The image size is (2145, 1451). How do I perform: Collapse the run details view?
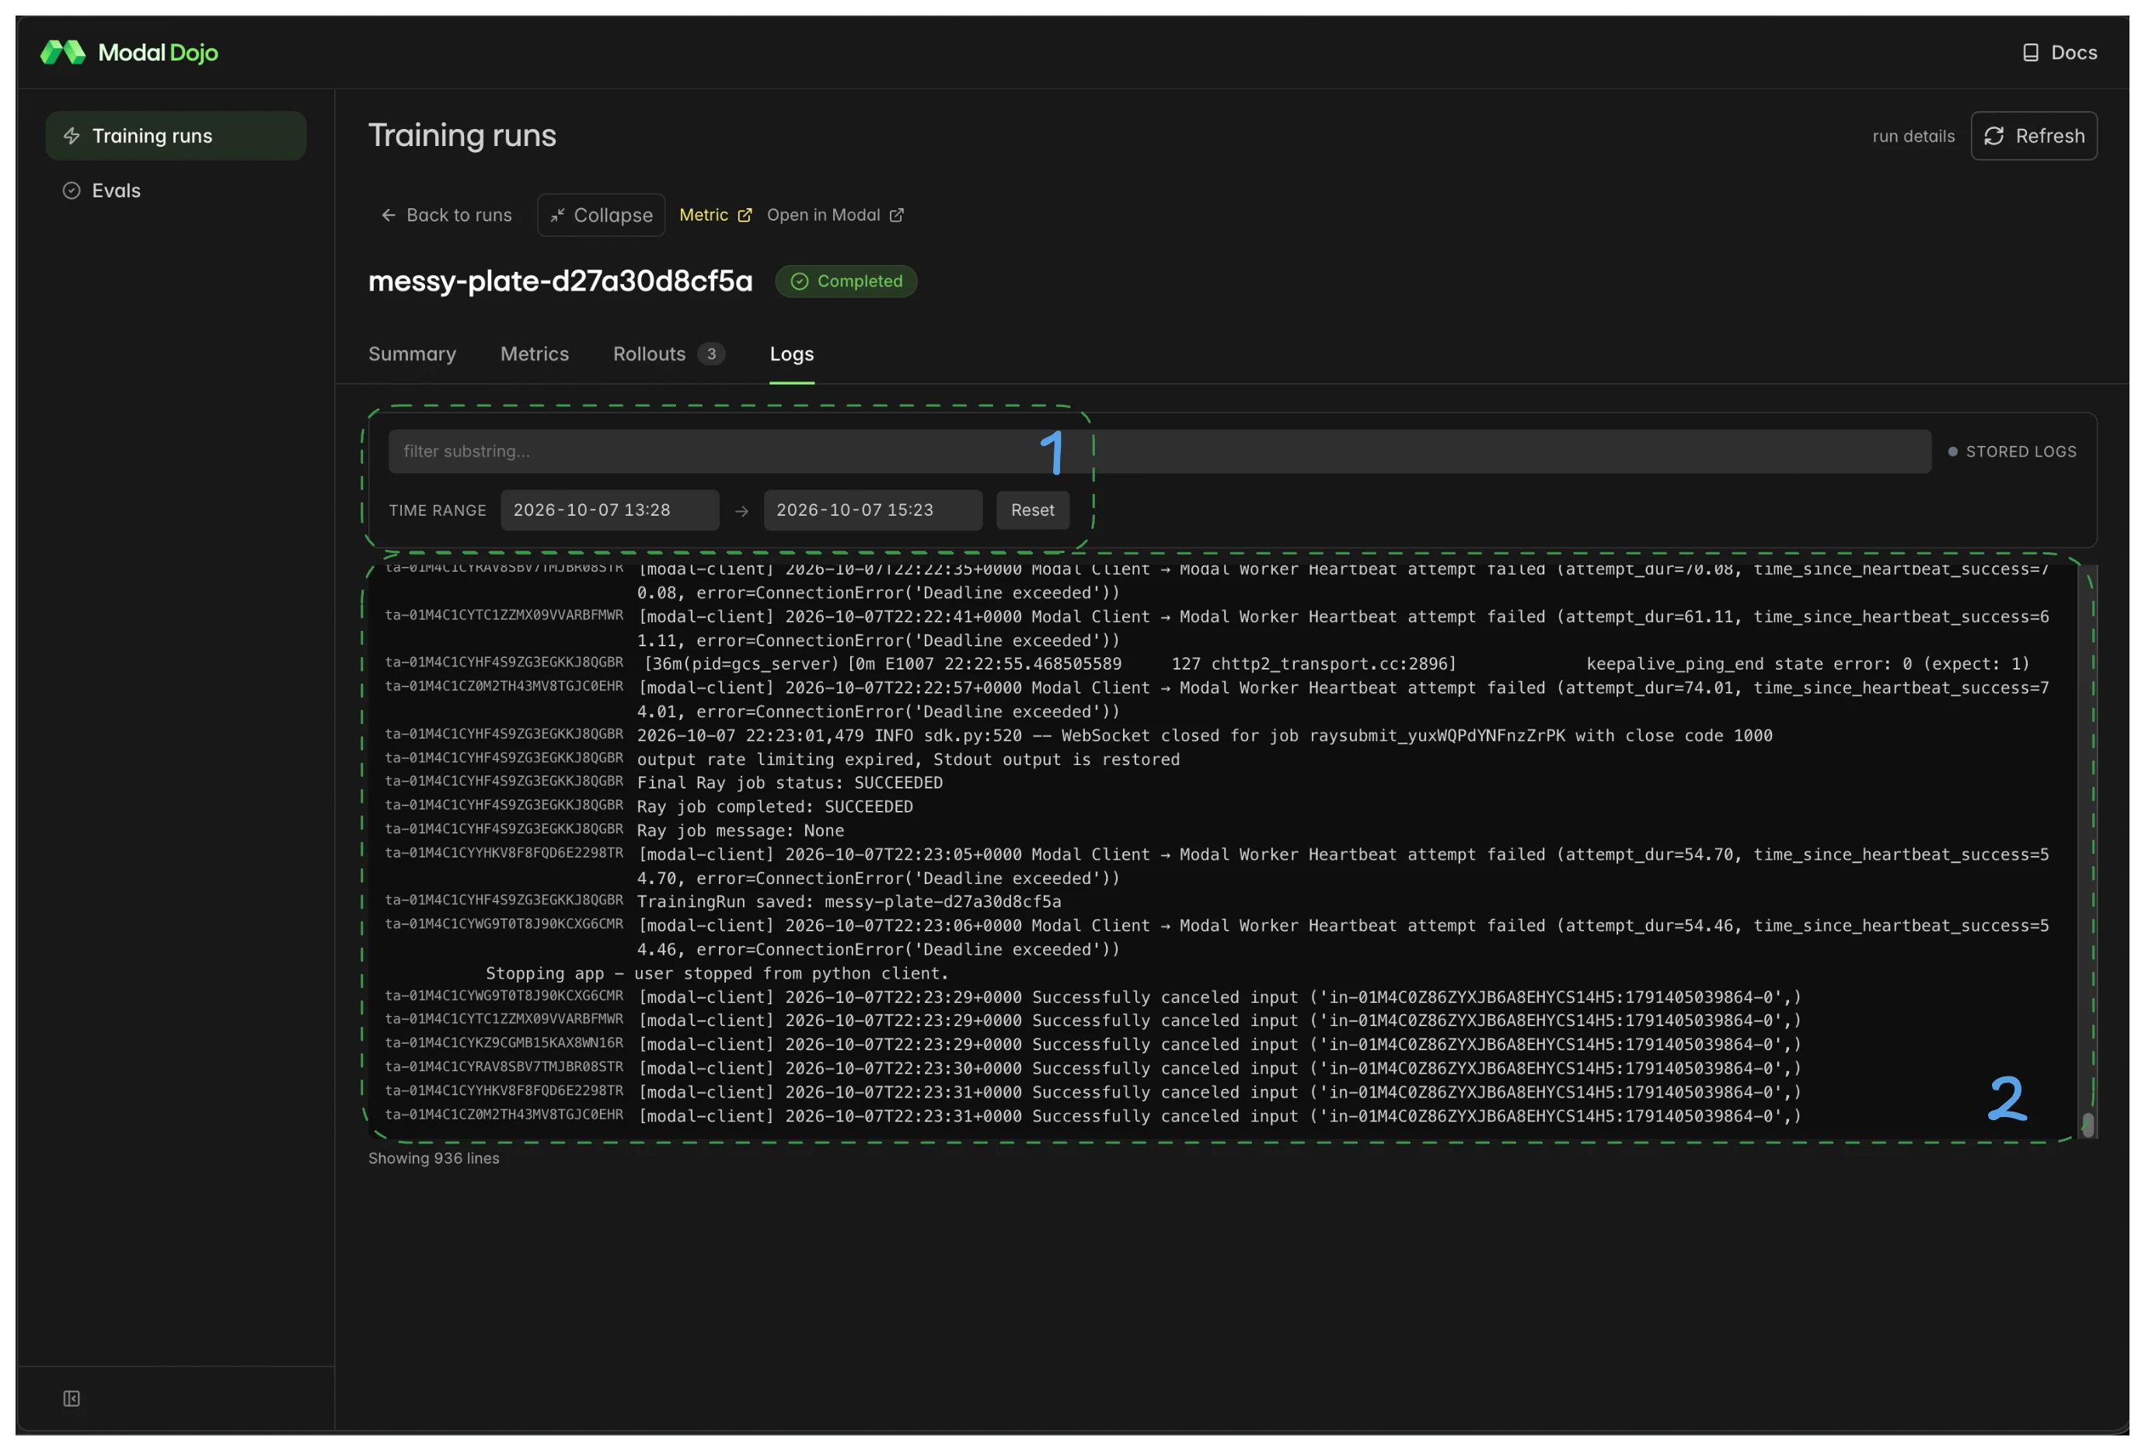(601, 215)
